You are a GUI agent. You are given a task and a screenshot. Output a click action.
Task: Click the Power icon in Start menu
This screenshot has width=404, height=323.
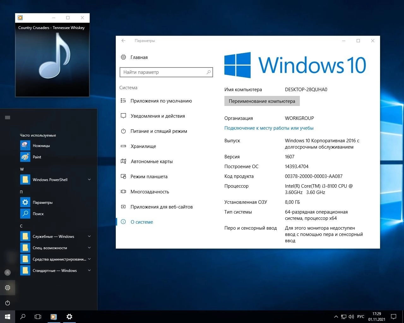pyautogui.click(x=8, y=303)
